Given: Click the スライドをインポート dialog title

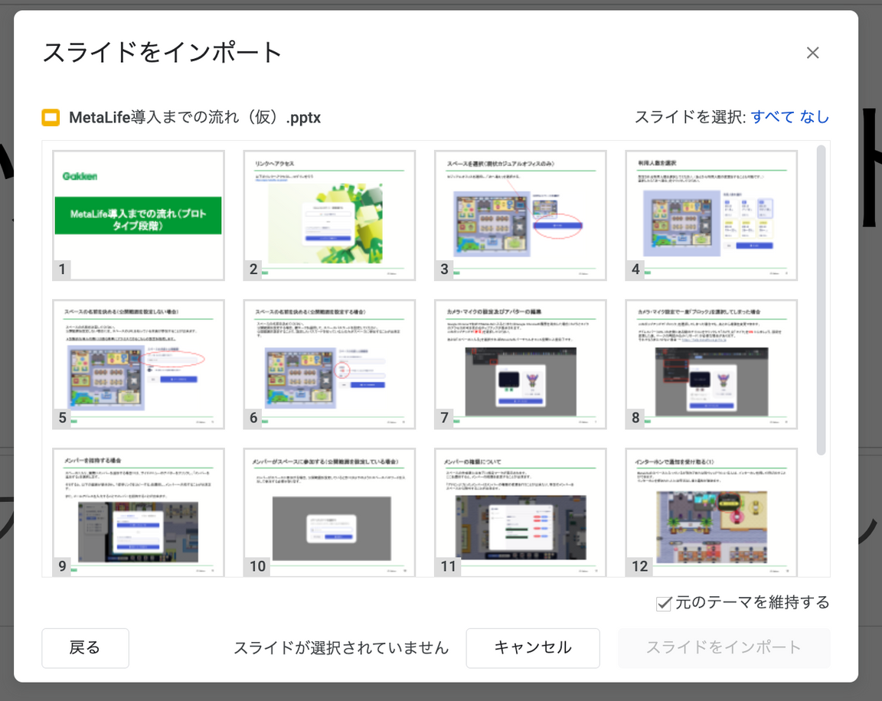Looking at the screenshot, I should point(162,52).
